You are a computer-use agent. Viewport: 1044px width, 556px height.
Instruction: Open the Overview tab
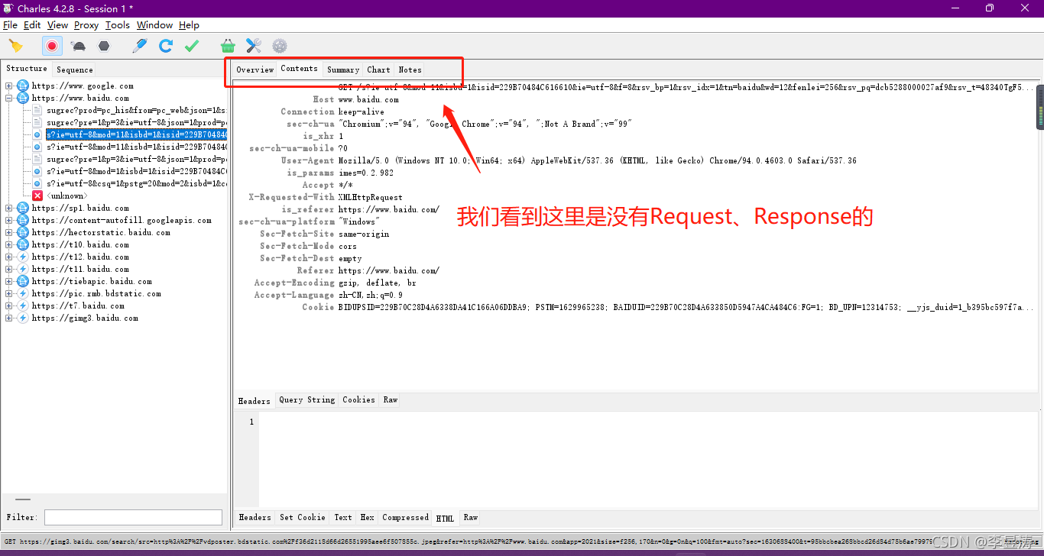pyautogui.click(x=255, y=69)
